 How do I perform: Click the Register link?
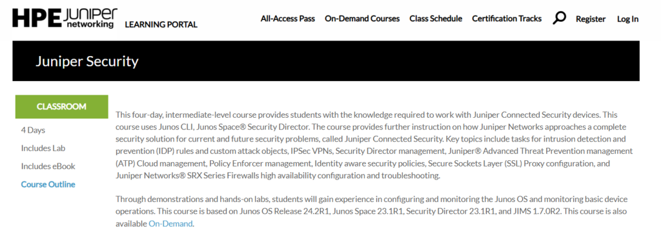click(x=591, y=19)
